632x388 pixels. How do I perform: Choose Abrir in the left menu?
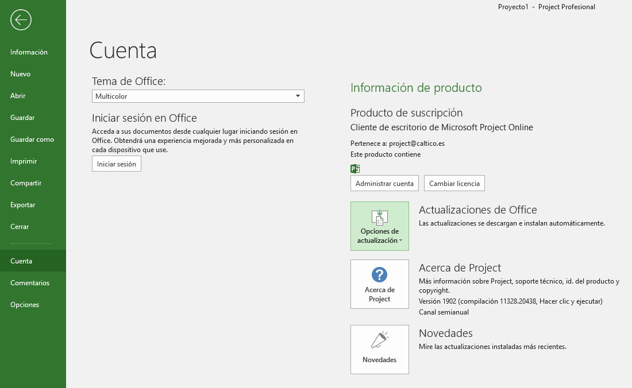[33, 95]
